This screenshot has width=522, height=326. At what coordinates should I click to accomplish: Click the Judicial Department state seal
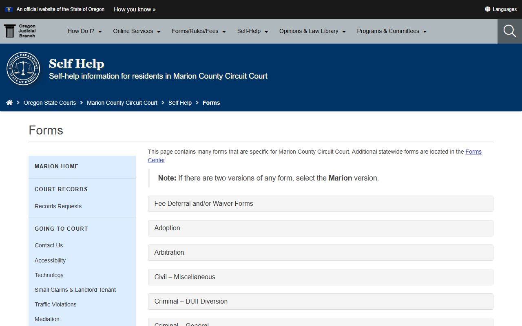(23, 68)
